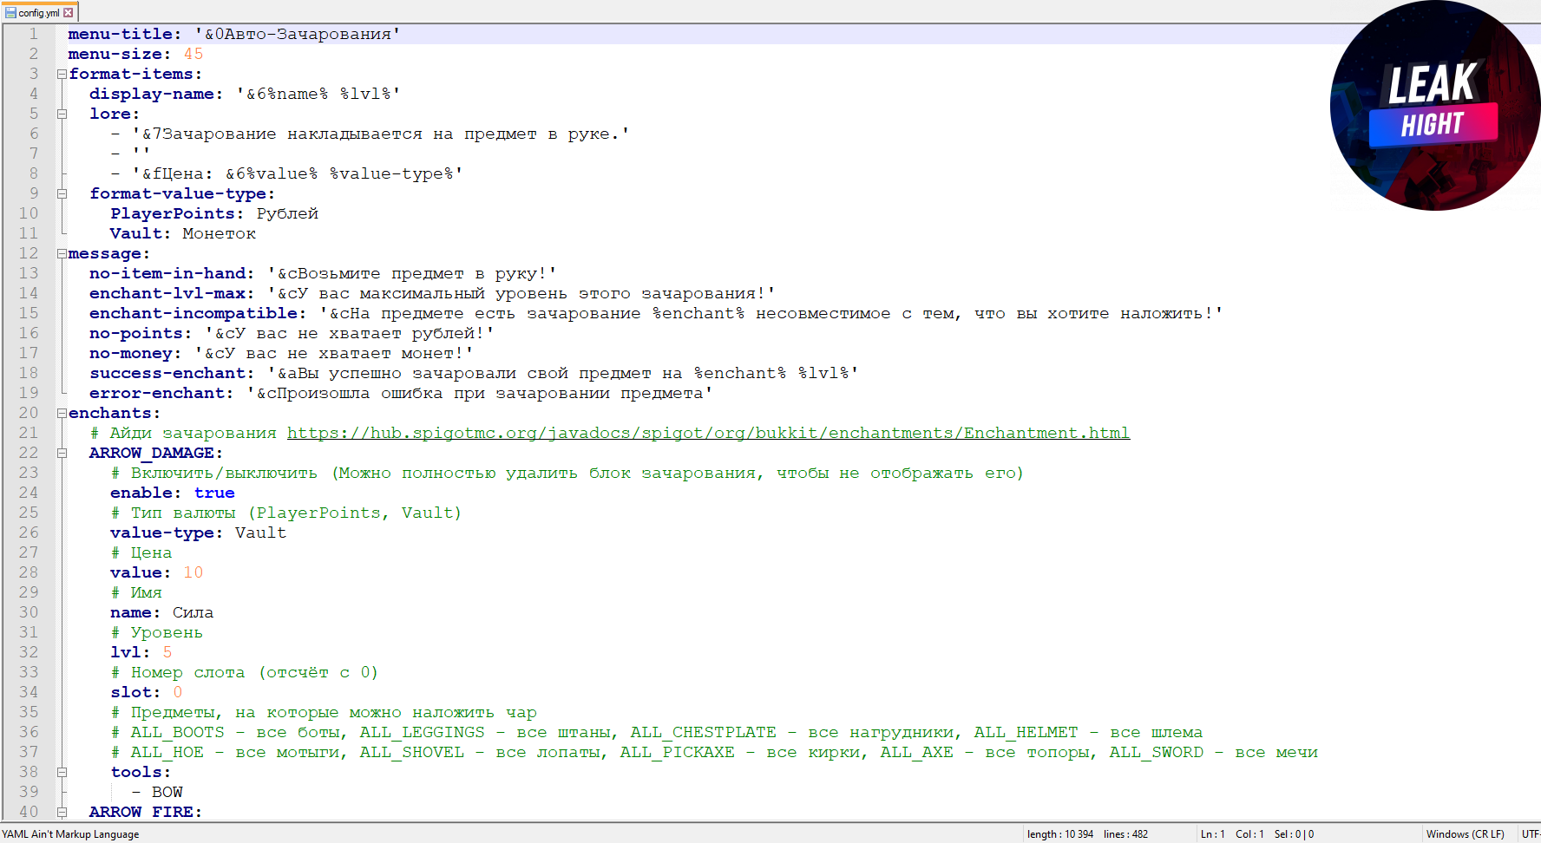Click the 'Vault: Монеток' entry on line 11
This screenshot has width=1541, height=843.
(182, 233)
